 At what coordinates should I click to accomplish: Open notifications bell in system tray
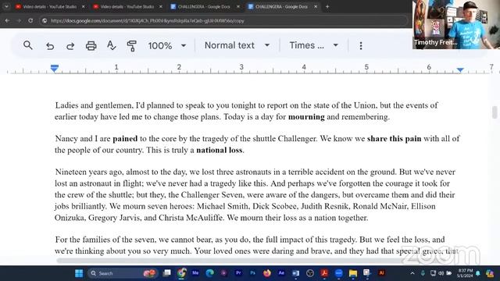click(478, 273)
